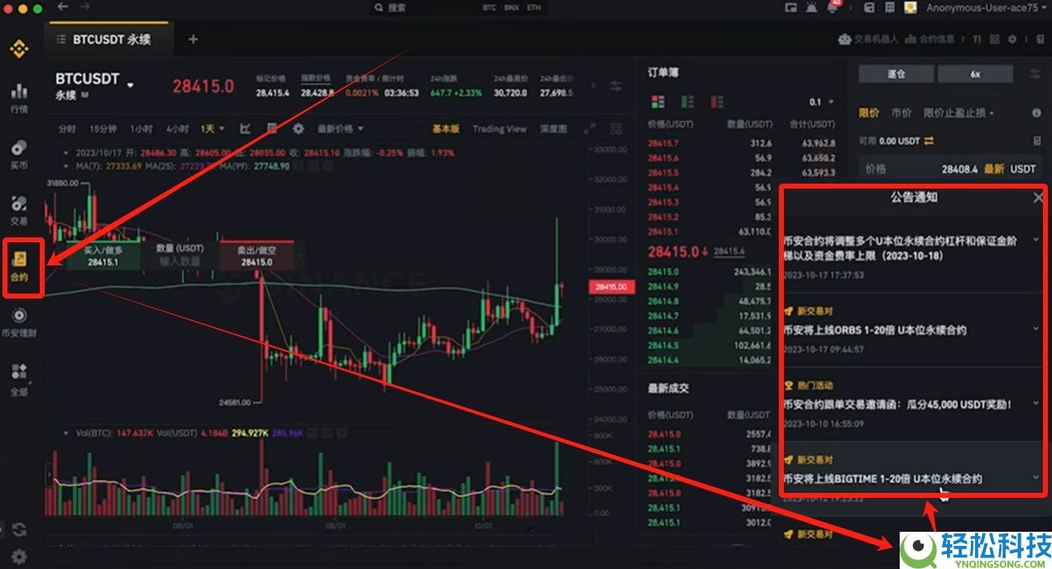The image size is (1052, 569).
Task: Select sell-only red order book view
Action: [717, 102]
